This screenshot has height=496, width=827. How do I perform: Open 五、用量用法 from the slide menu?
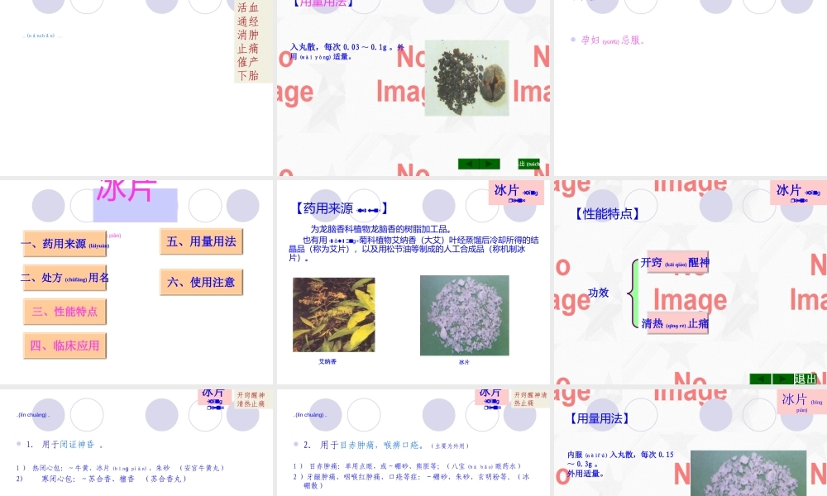click(x=202, y=241)
